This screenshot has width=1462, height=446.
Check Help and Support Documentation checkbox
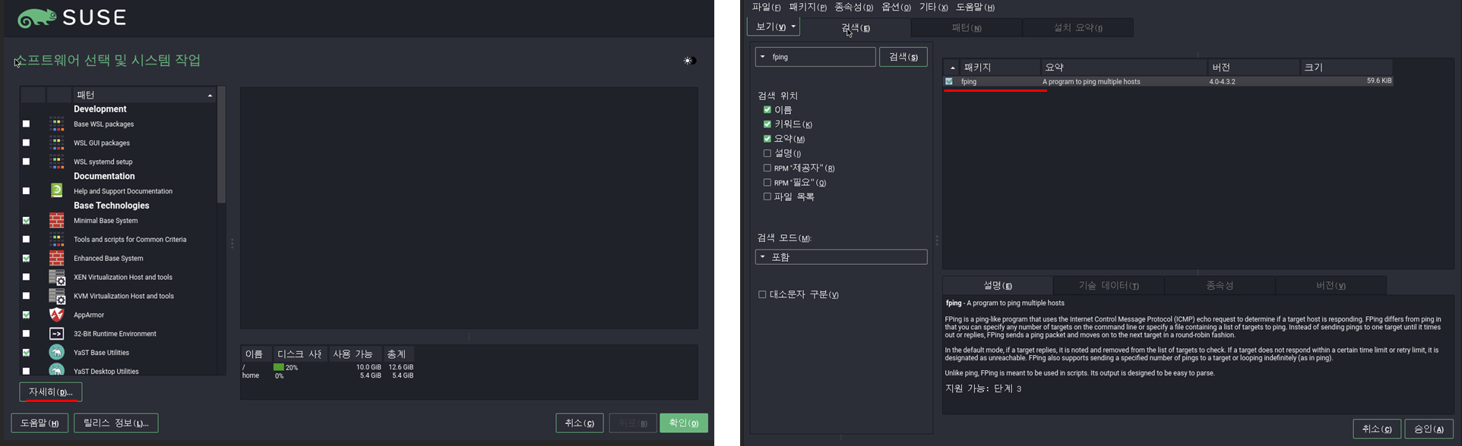click(26, 191)
